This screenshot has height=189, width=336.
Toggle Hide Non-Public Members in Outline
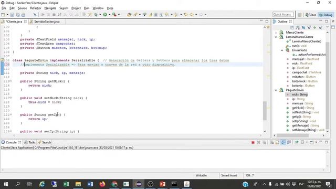click(x=314, y=28)
